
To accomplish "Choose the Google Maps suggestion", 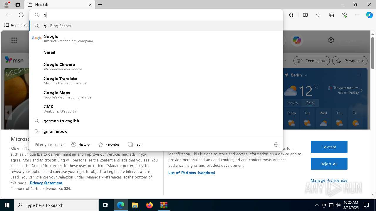I will point(156,95).
